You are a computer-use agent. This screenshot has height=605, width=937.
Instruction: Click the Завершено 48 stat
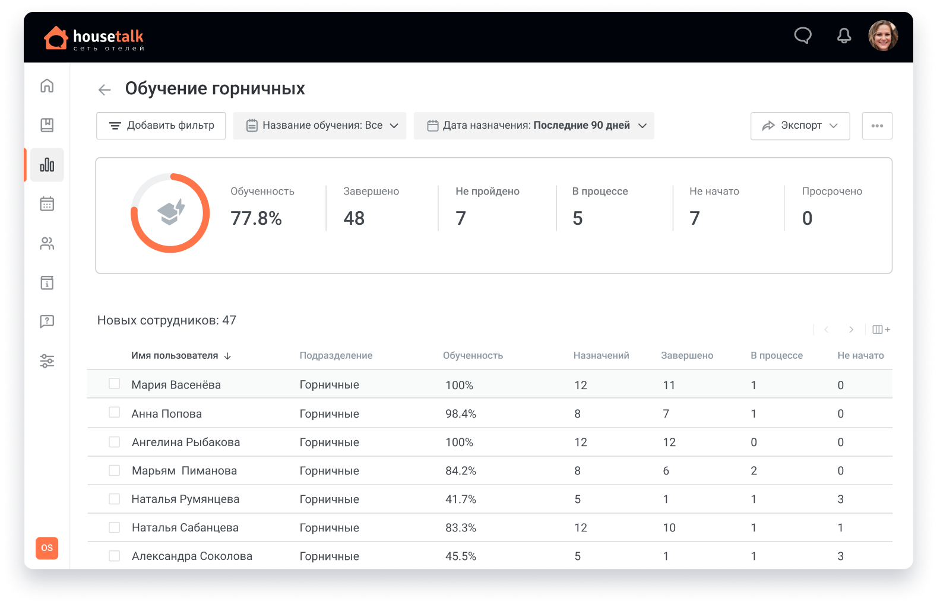point(371,208)
